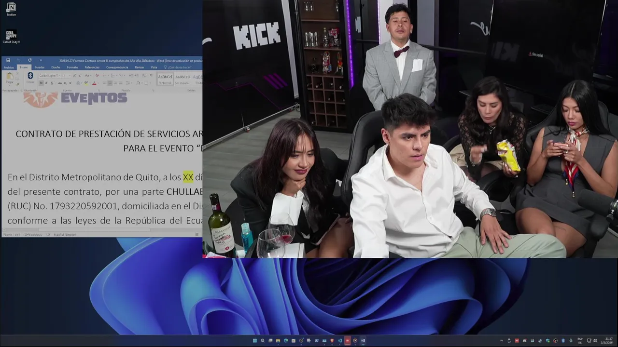The height and width of the screenshot is (347, 618).
Task: Open the font size combo box
Action: (x=66, y=76)
